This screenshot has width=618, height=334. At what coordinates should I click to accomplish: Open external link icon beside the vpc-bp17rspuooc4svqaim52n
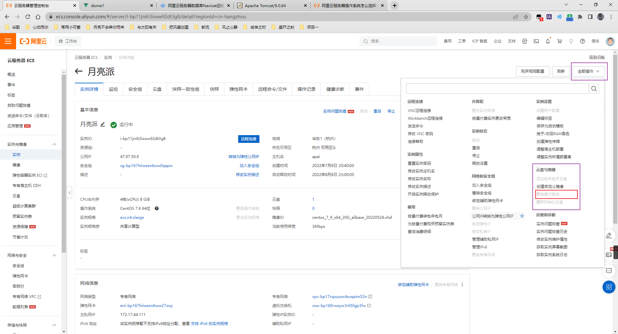tap(370, 296)
